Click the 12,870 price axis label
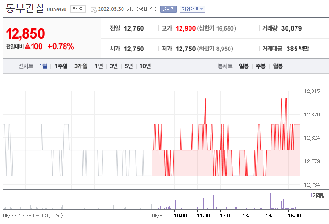 [312, 115]
